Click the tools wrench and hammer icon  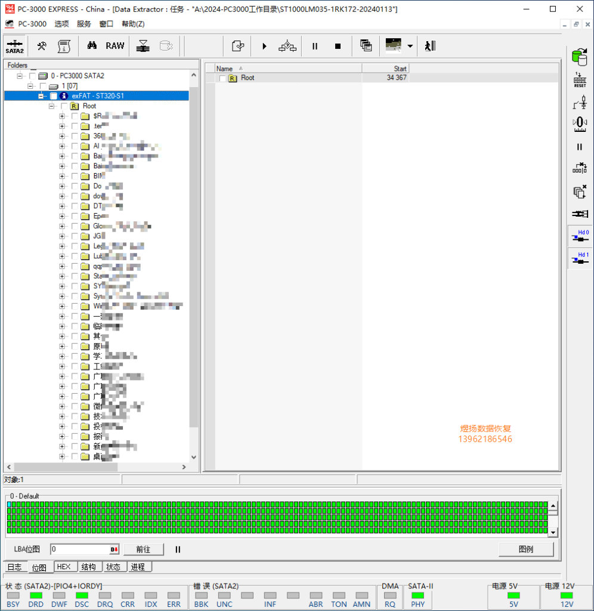(42, 46)
